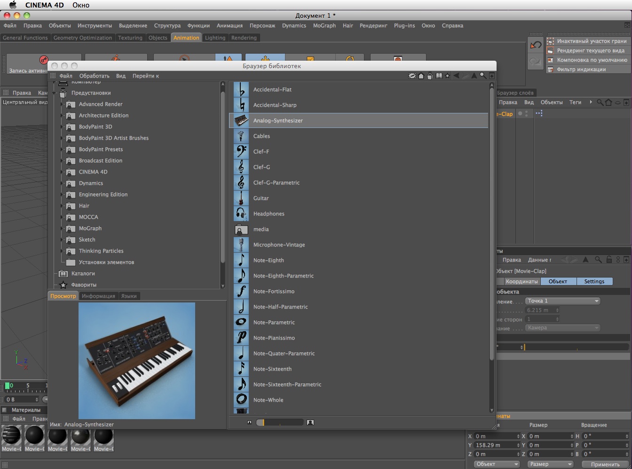The height and width of the screenshot is (469, 632).
Task: Click the presets bucket icon in browser toolbar
Action: point(430,76)
